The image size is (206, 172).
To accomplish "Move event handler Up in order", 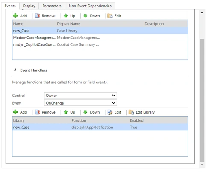I will tap(69, 112).
